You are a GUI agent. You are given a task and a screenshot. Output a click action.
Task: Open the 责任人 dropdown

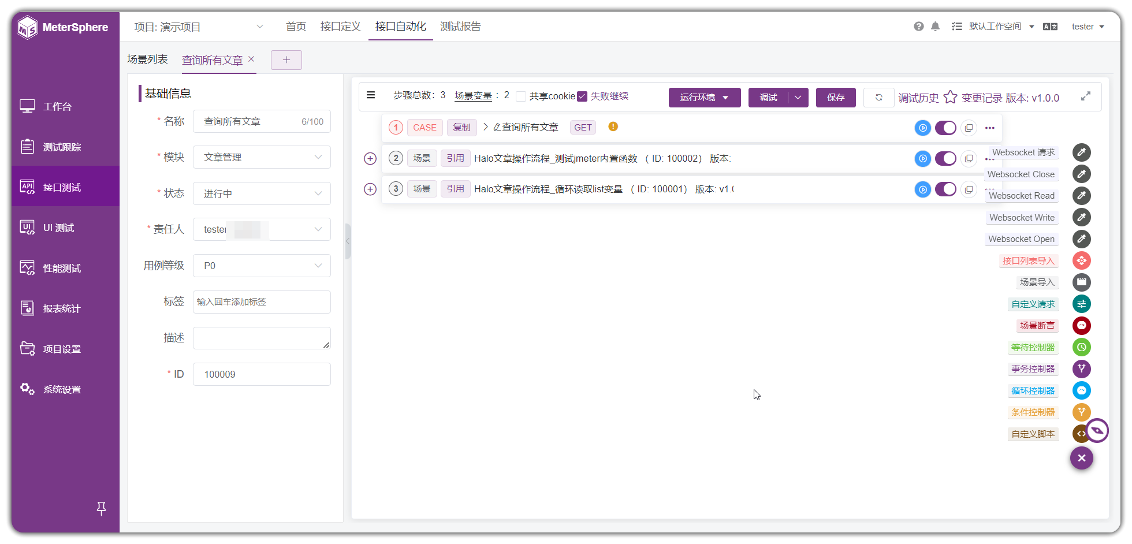[262, 229]
